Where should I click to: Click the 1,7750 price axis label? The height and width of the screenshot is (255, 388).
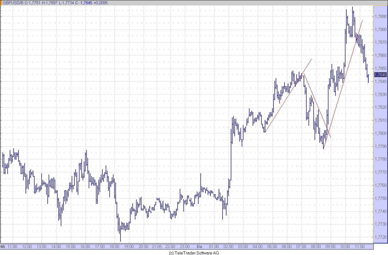(381, 198)
